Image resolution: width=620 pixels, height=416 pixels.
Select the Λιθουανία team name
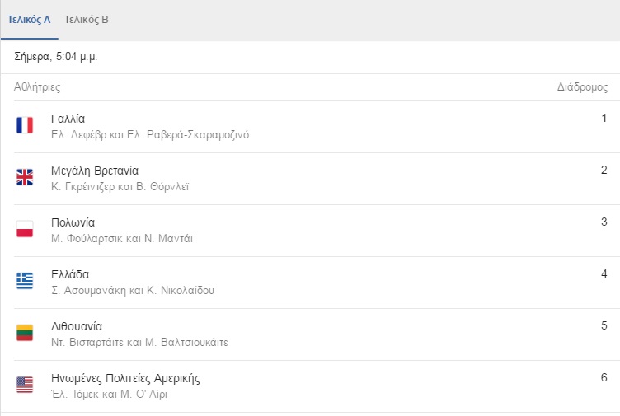tap(77, 326)
